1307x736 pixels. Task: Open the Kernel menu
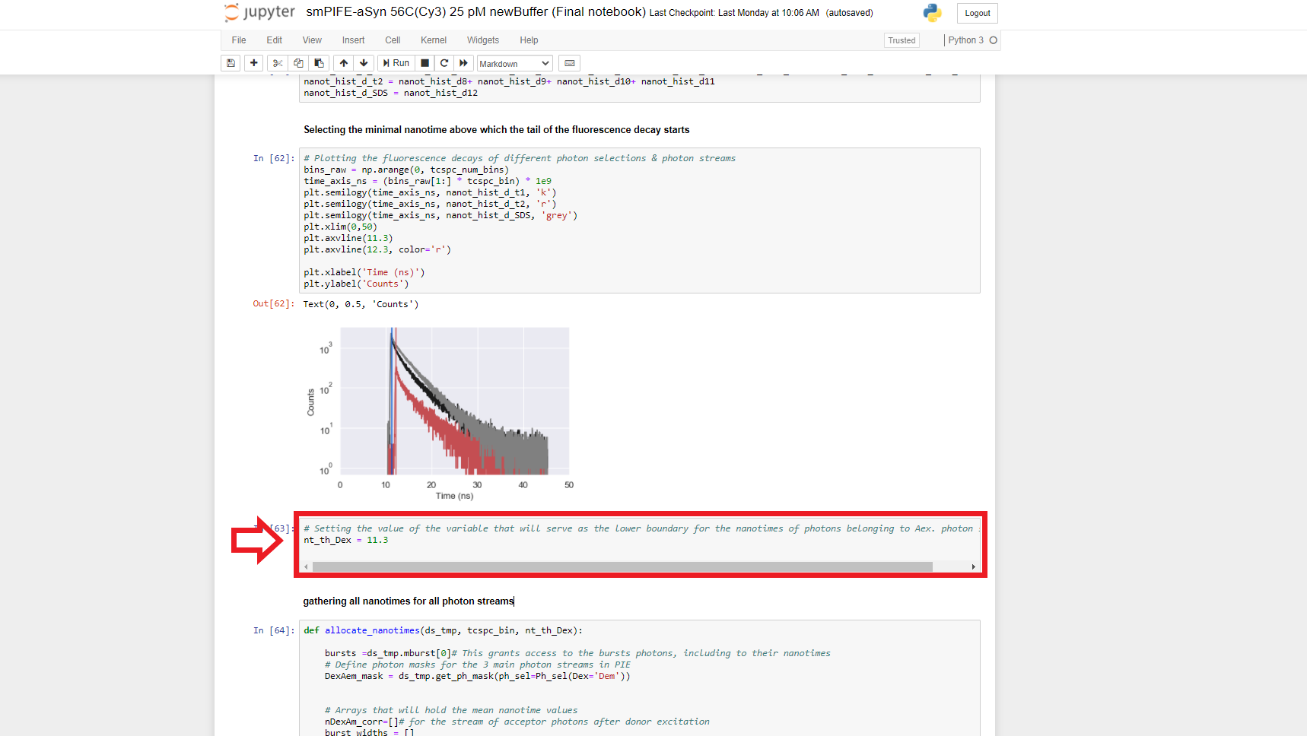click(x=434, y=40)
